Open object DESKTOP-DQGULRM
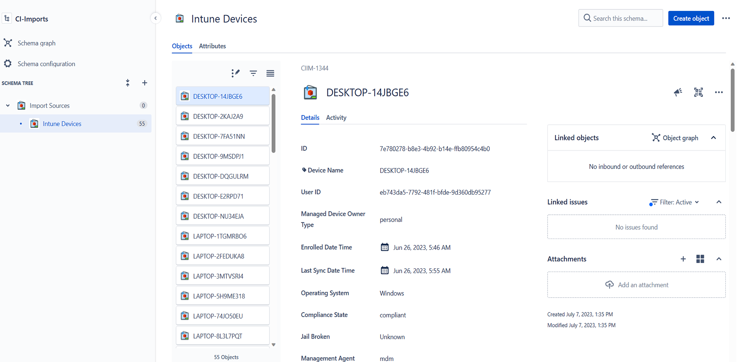This screenshot has width=741, height=362. (223, 176)
